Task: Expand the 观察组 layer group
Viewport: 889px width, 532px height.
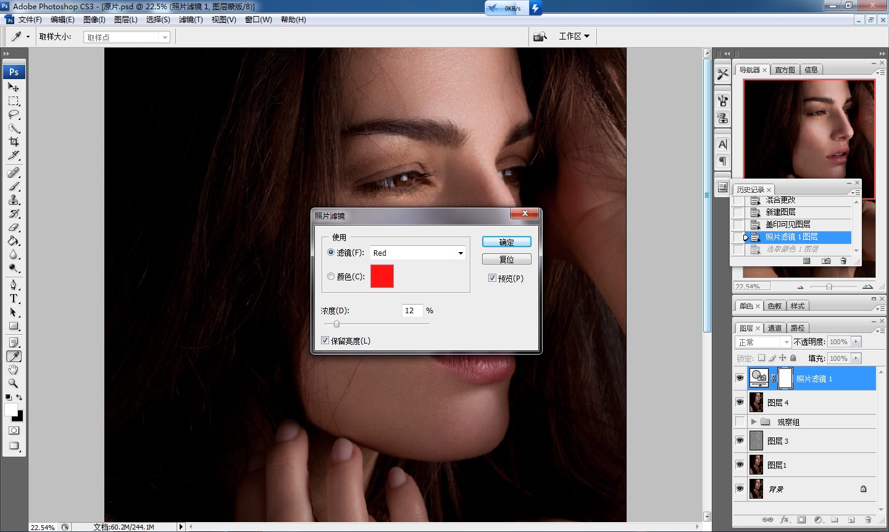Action: pos(754,421)
